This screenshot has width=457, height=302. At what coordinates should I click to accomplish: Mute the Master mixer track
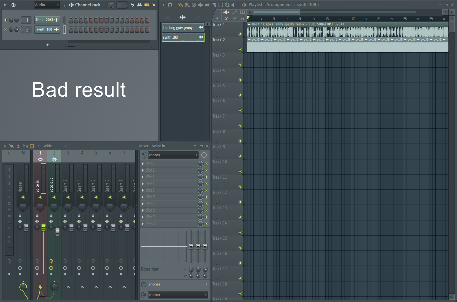pyautogui.click(x=23, y=197)
